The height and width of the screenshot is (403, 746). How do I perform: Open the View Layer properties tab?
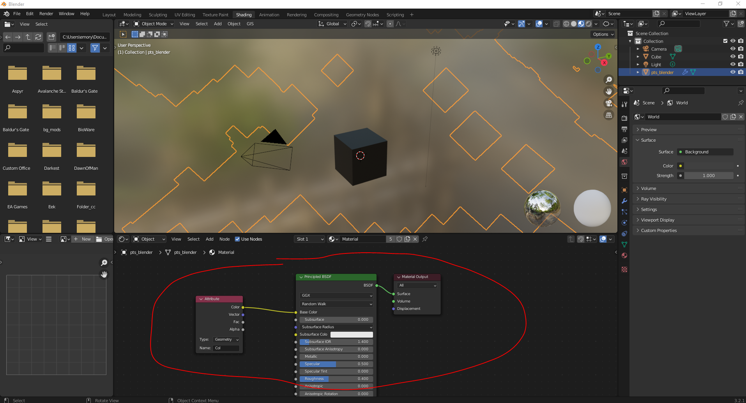[x=624, y=140]
